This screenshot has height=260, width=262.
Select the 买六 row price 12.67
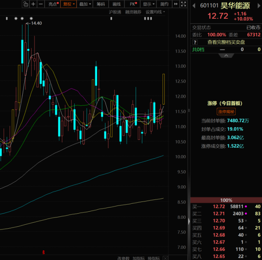pos(219,242)
